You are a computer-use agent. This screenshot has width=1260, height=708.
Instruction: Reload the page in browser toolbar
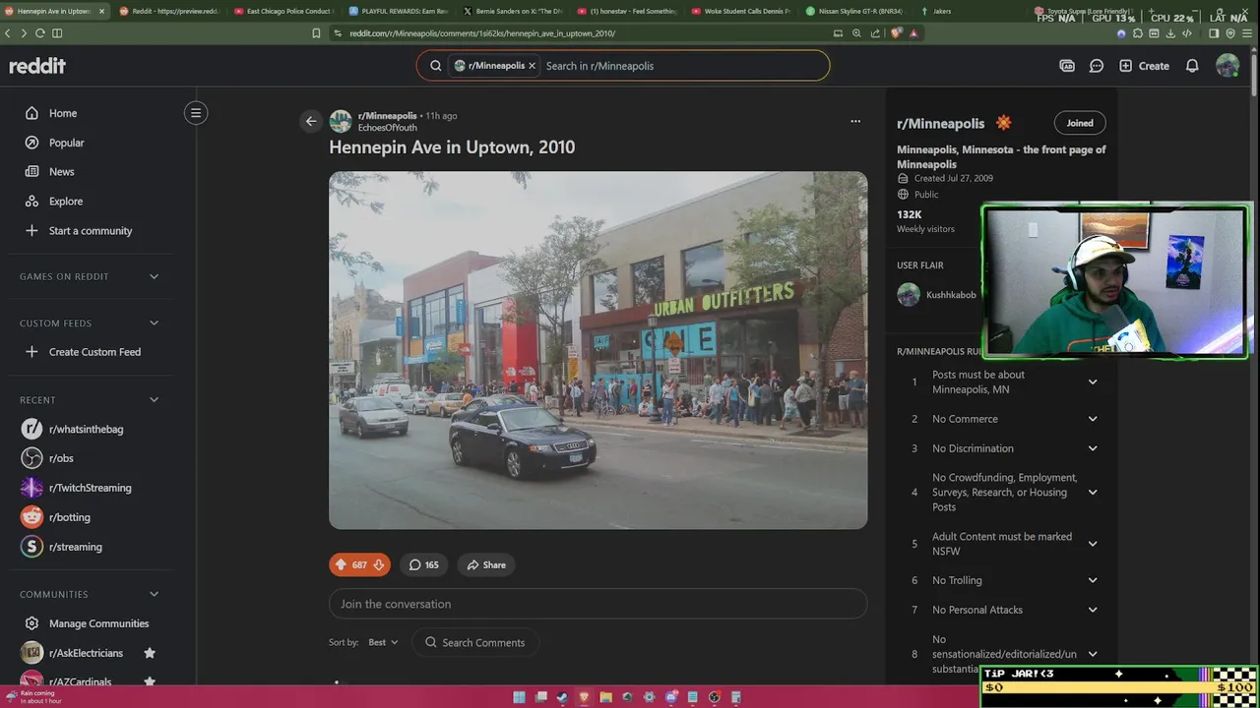coord(40,32)
